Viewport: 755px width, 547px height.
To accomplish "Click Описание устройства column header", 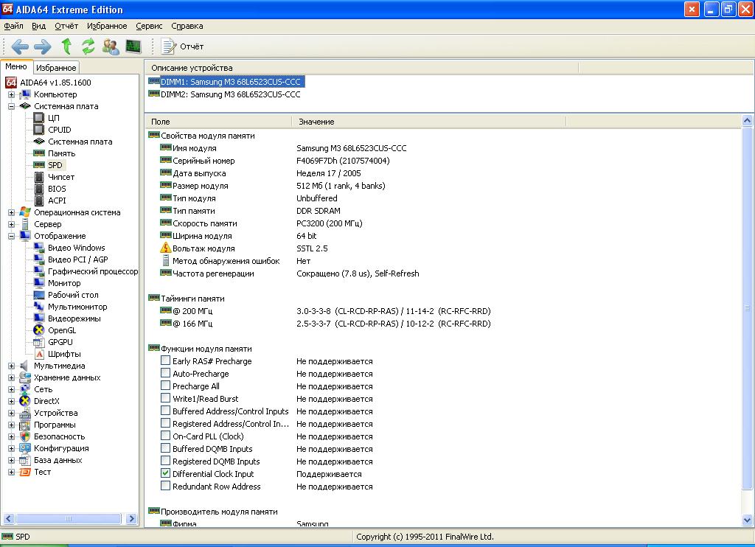I will pyautogui.click(x=361, y=68).
